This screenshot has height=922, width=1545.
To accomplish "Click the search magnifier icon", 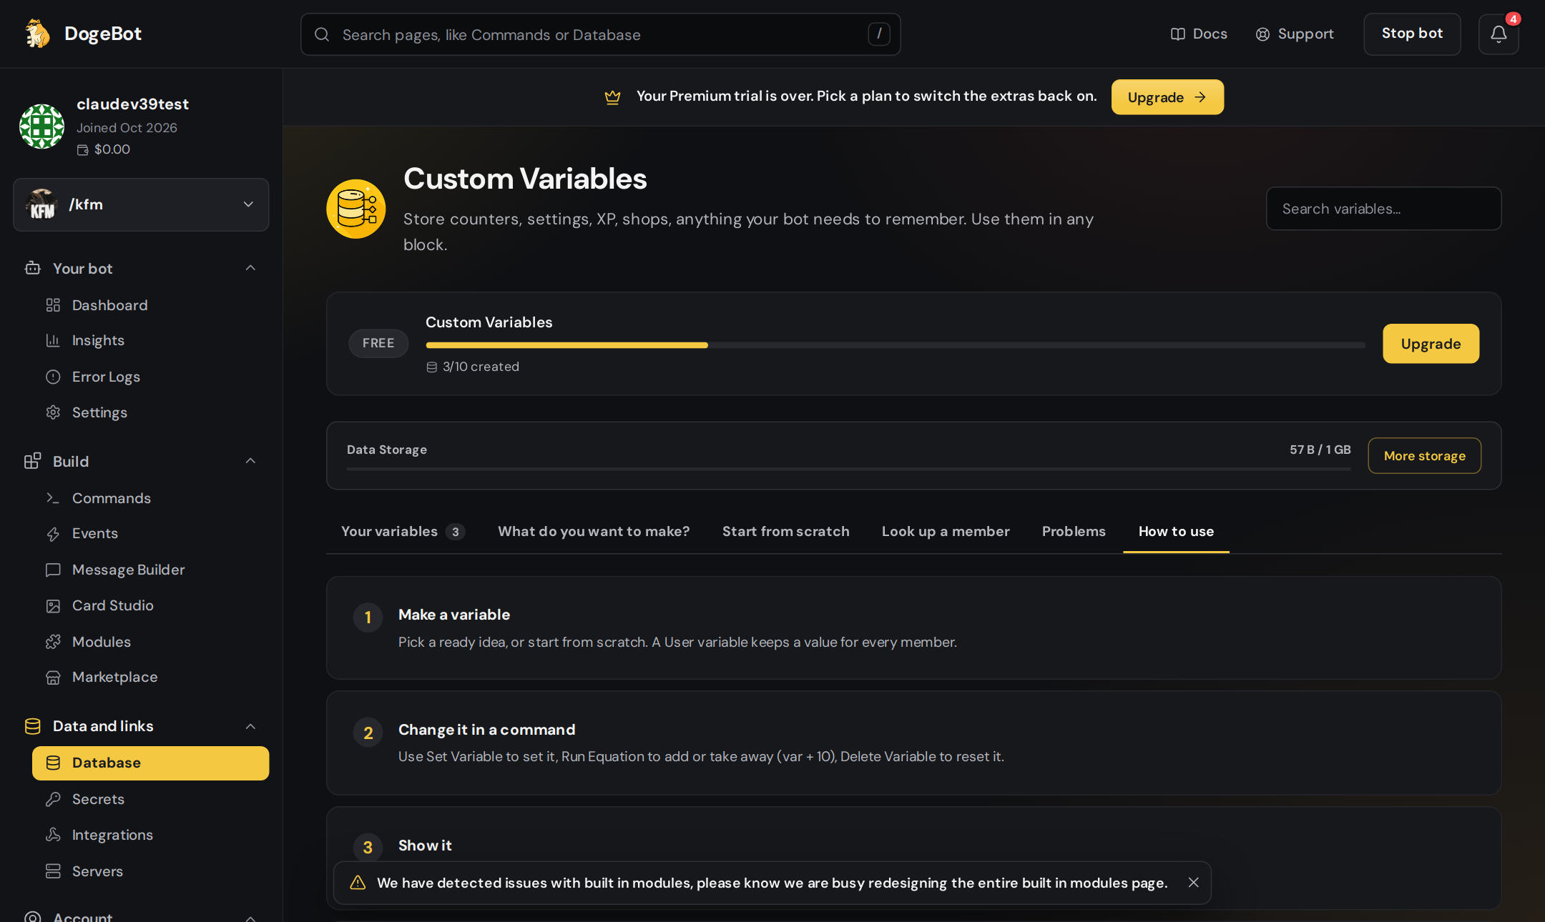I will point(322,34).
